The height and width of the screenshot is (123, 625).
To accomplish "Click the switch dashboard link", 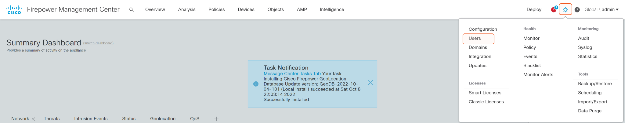I will pos(98,43).
